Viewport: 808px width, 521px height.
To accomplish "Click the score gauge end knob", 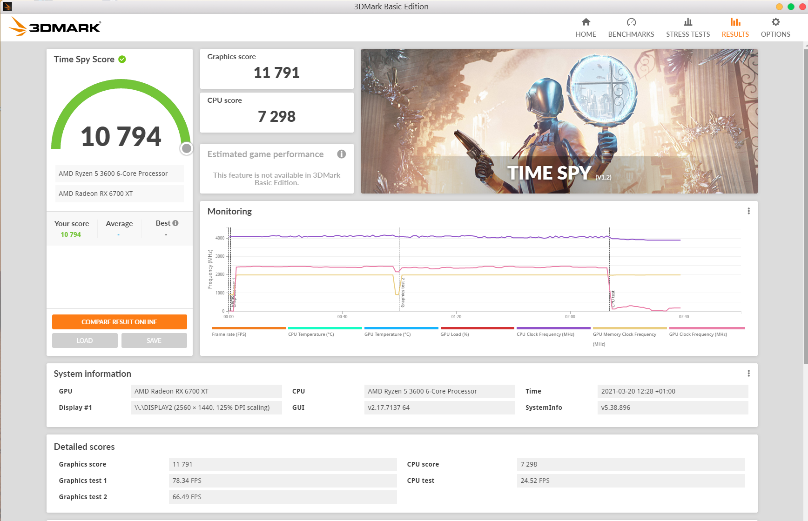I will [x=187, y=148].
